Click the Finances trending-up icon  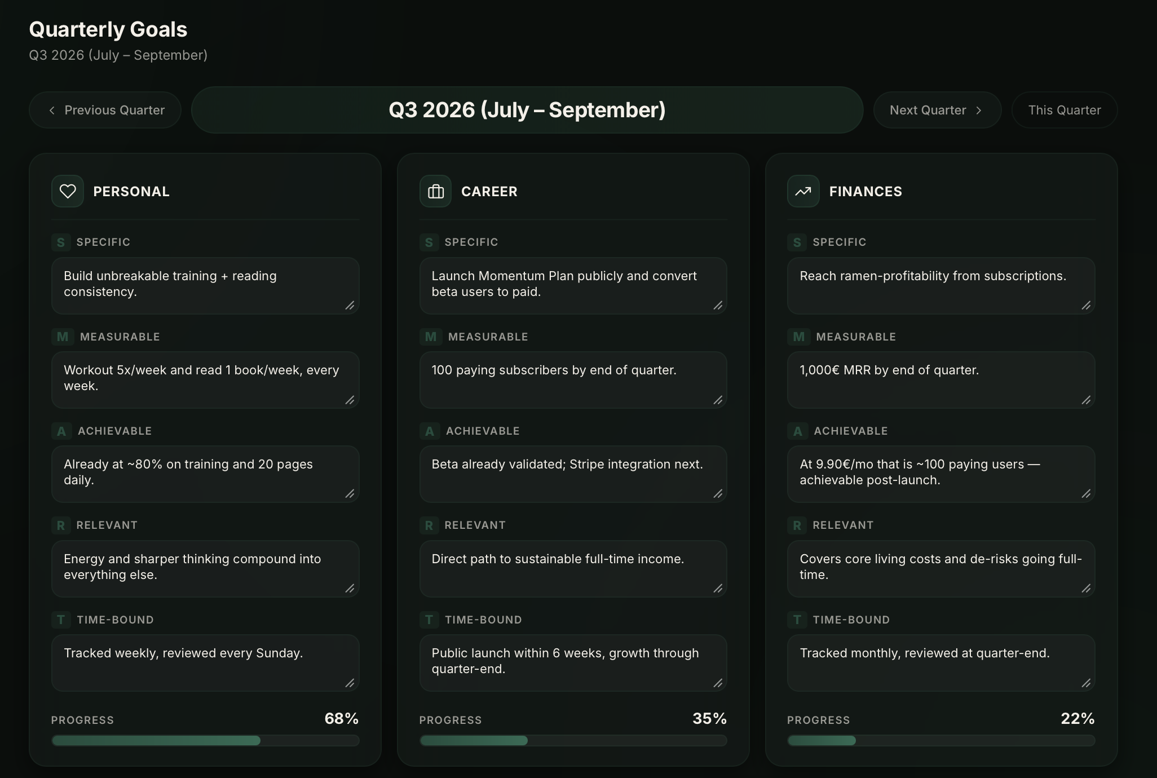[803, 191]
